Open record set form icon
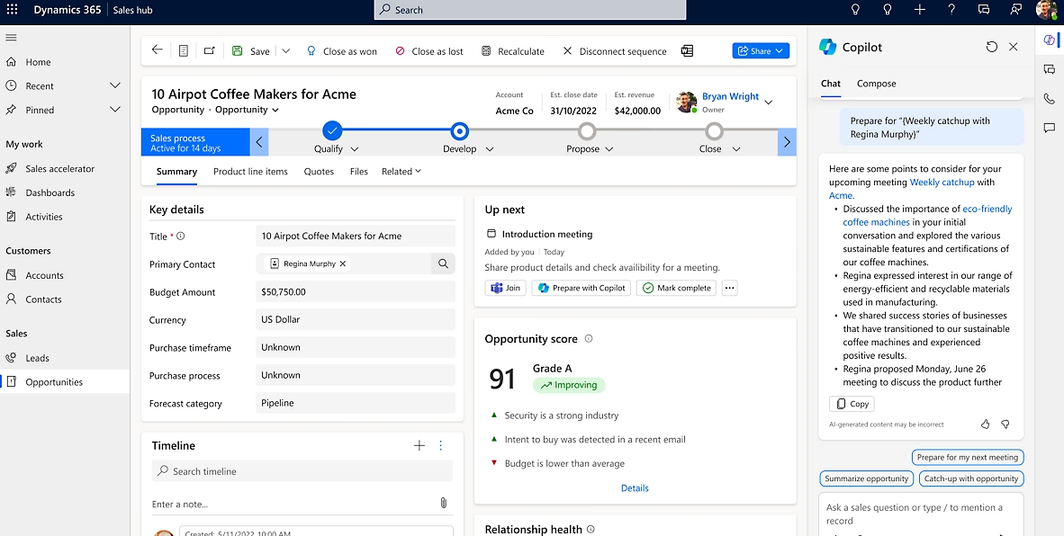1064x536 pixels. click(184, 51)
